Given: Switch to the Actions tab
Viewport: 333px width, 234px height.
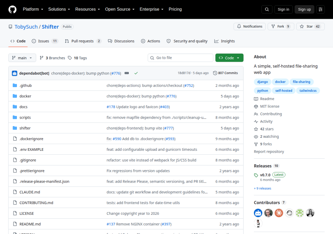Looking at the screenshot, I should coord(151,41).
